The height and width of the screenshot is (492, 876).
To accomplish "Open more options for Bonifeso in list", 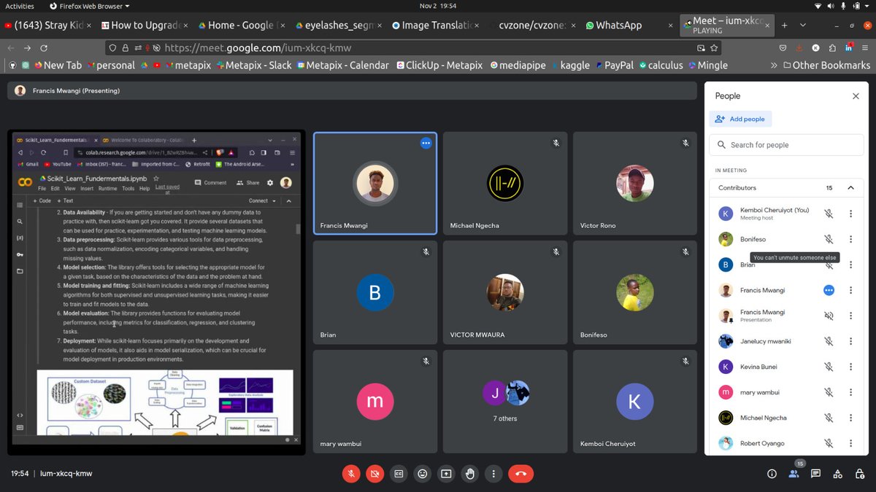I will click(x=850, y=239).
